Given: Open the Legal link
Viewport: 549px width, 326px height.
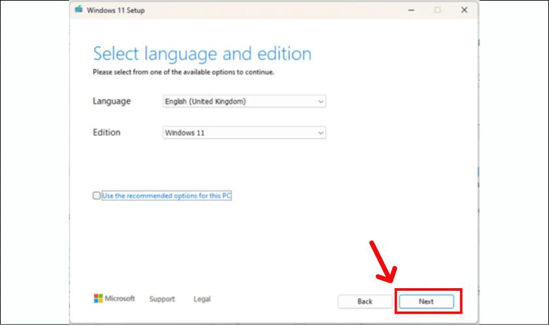Looking at the screenshot, I should (202, 299).
